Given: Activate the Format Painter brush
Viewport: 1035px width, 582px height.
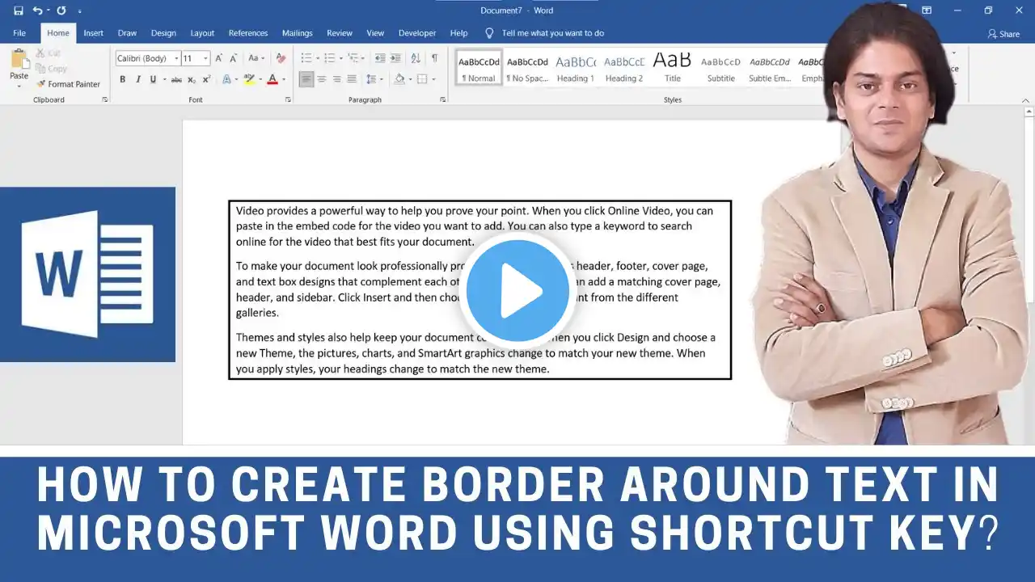Looking at the screenshot, I should 68,84.
